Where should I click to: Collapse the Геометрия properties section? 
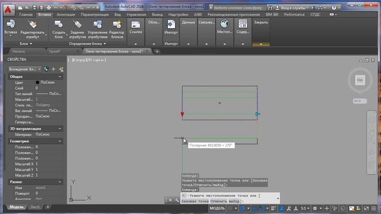[x=60, y=141]
